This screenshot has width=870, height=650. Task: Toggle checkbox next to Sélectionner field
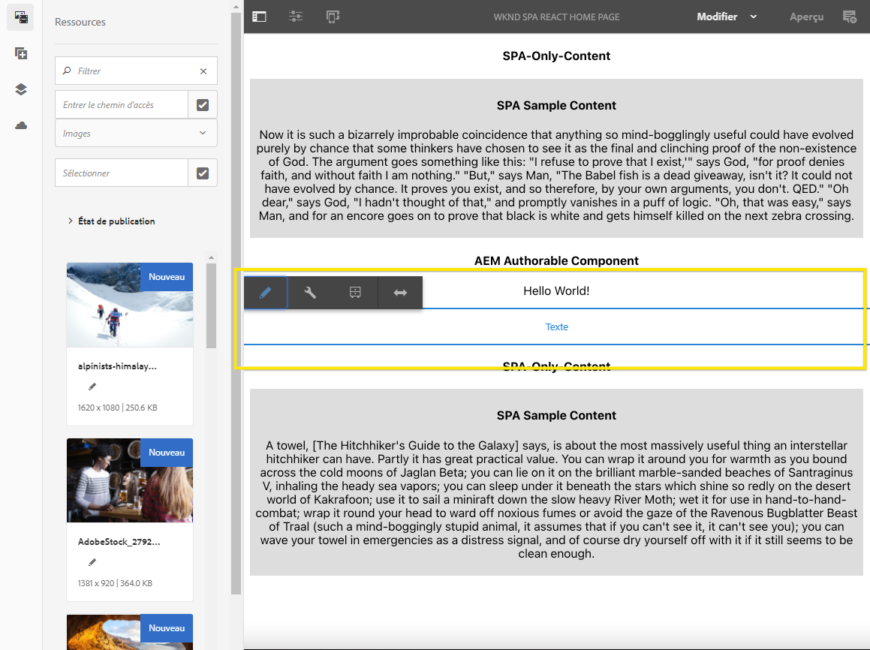point(203,173)
